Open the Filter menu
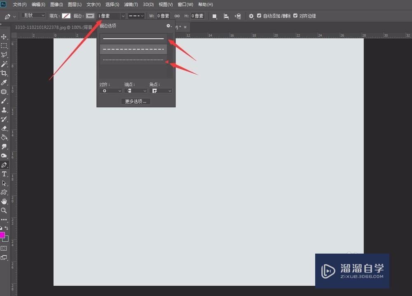This screenshot has height=296, width=412. pyautogui.click(x=131, y=5)
